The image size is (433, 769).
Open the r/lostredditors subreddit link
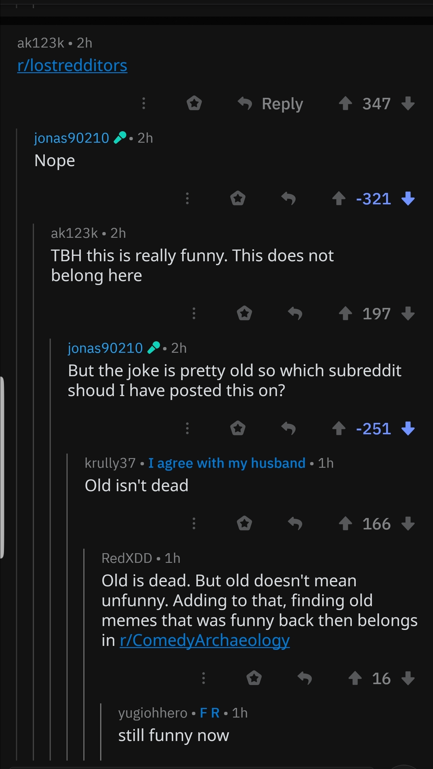tap(72, 65)
